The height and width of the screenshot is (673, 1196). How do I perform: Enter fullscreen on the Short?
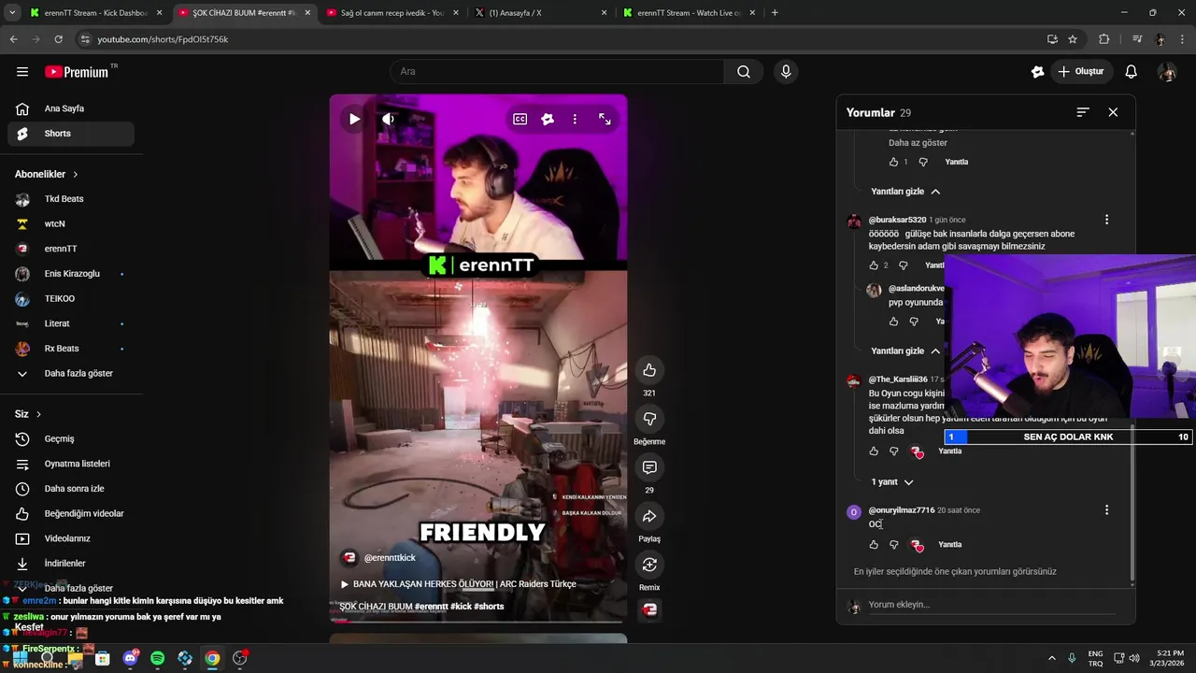tap(605, 119)
